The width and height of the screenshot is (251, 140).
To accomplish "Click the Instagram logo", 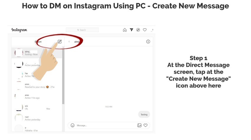I will coord(19,30).
